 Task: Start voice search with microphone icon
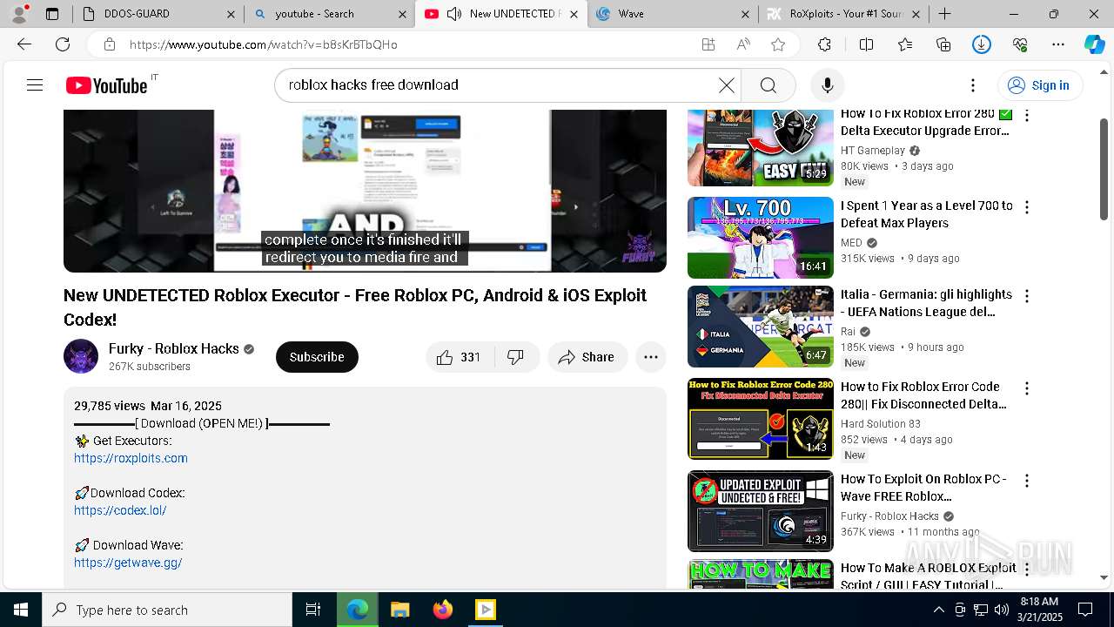[827, 85]
